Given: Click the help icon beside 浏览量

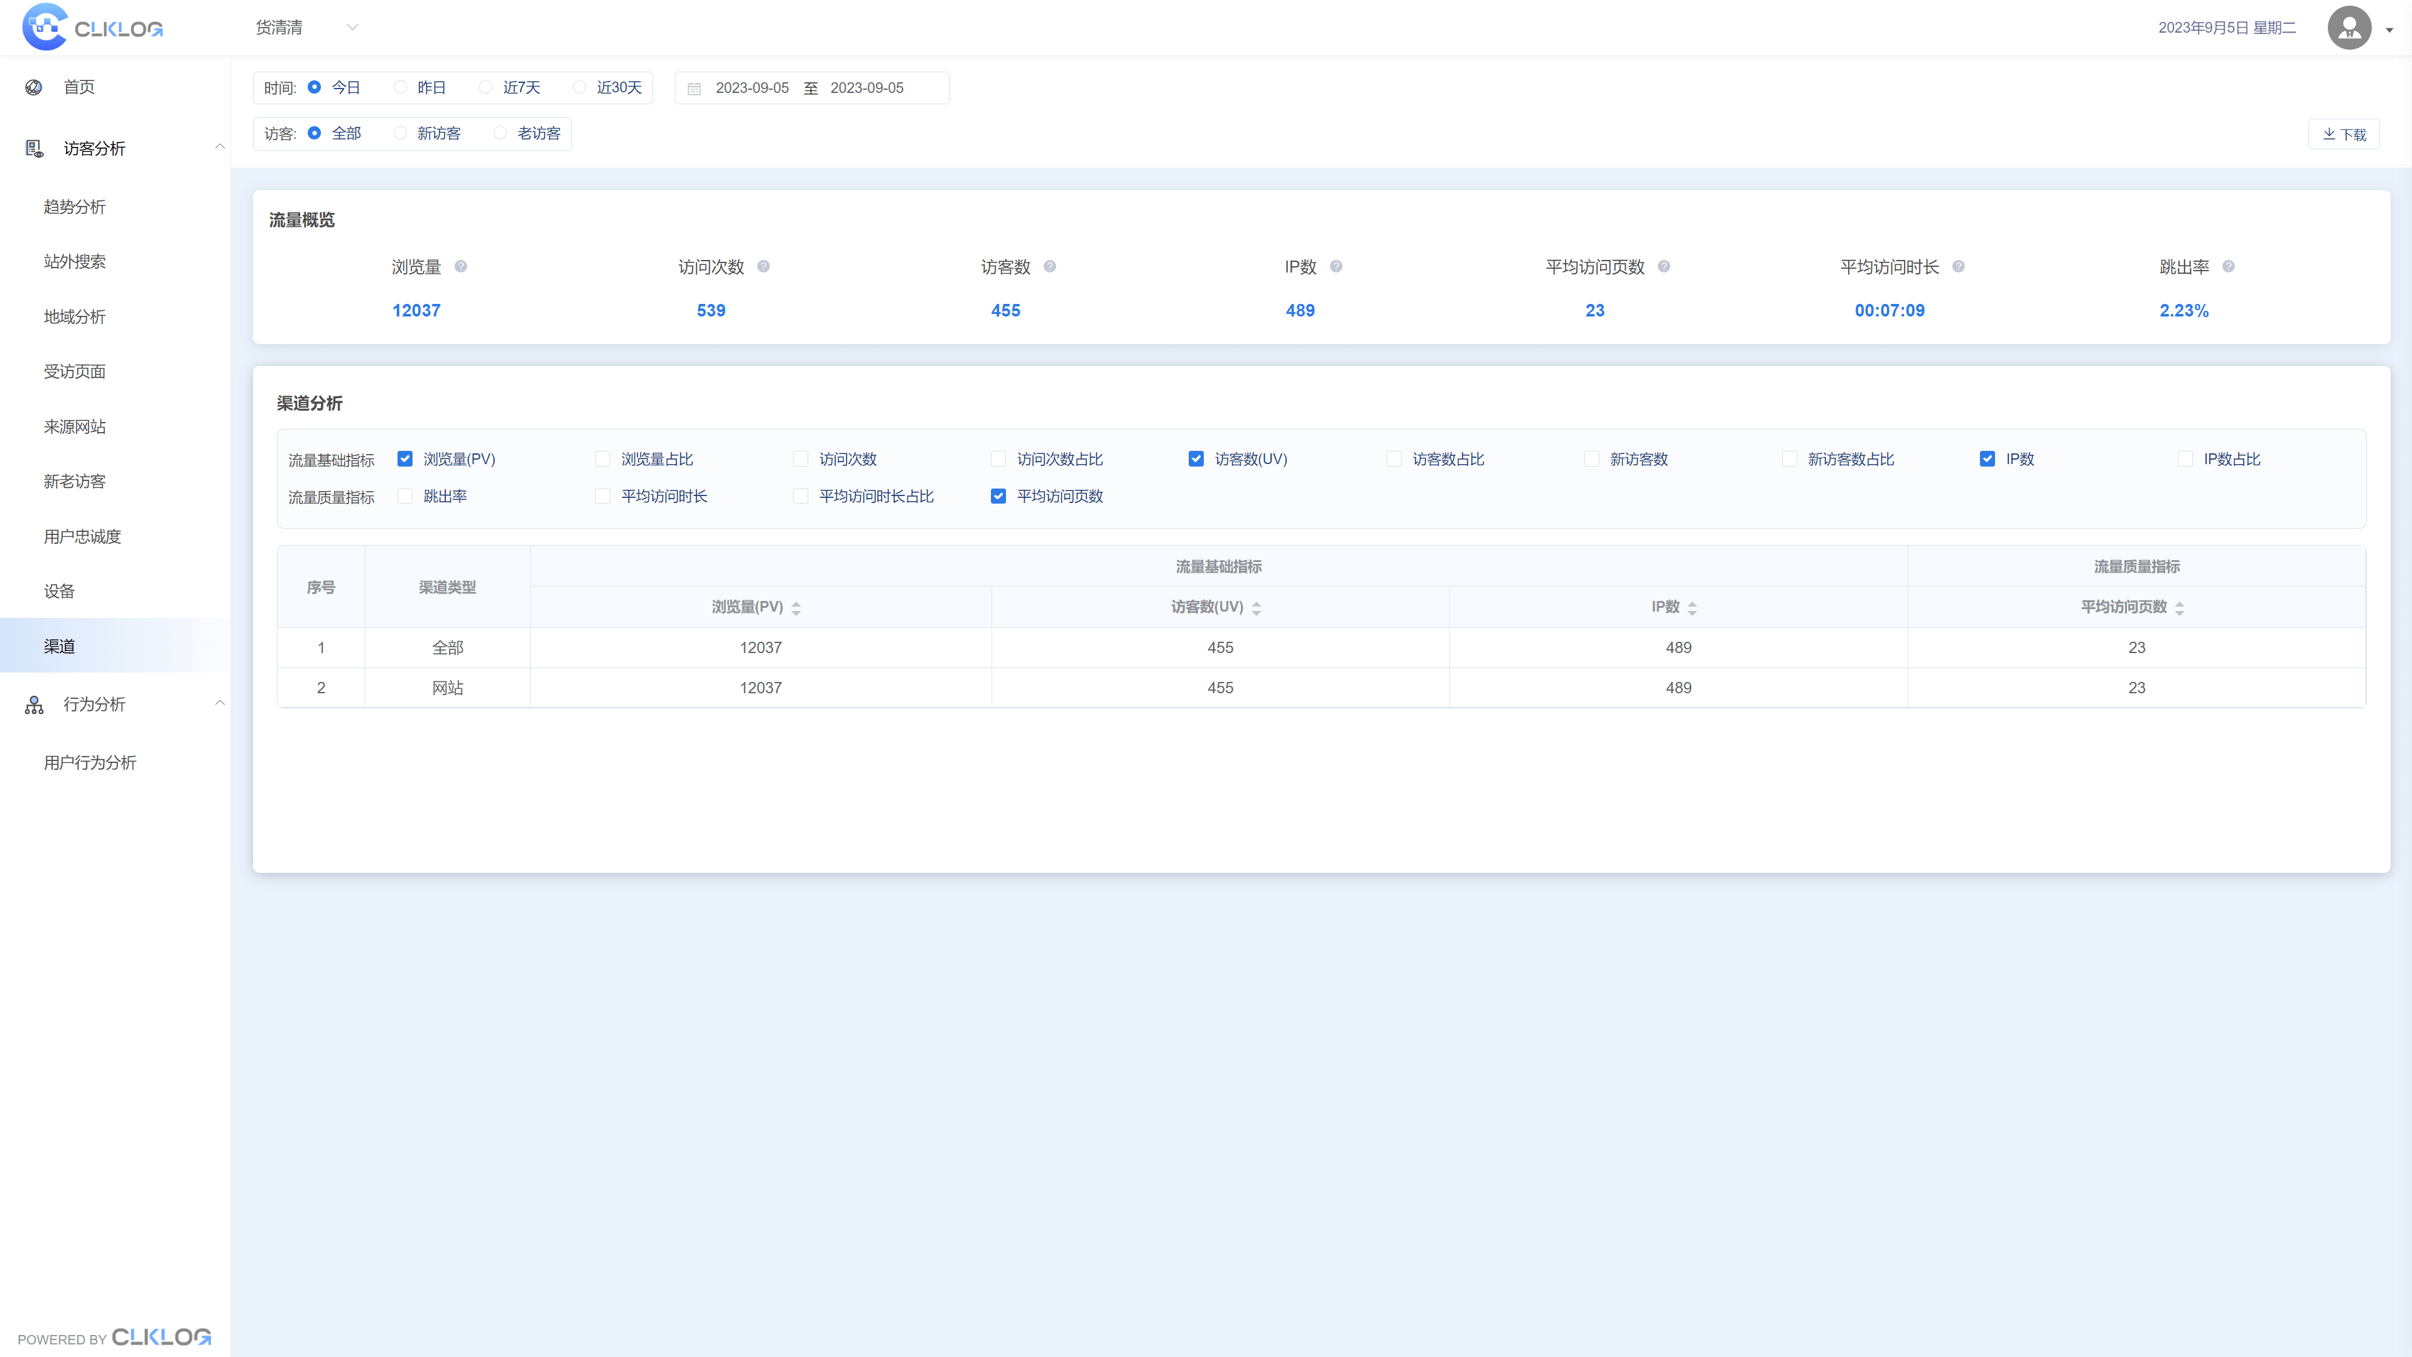Looking at the screenshot, I should [461, 266].
